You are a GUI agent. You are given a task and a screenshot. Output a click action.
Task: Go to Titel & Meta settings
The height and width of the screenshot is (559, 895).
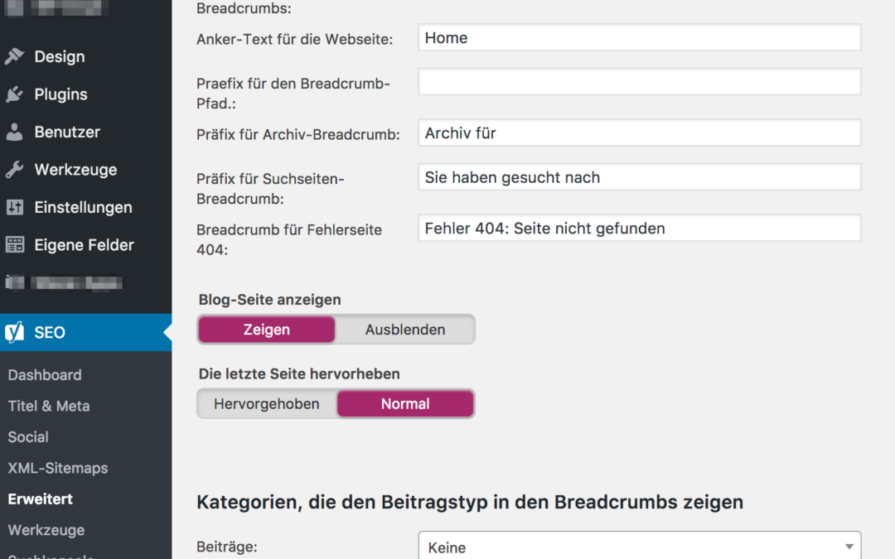49,406
